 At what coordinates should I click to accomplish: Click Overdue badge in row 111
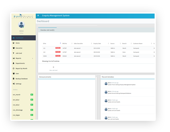coord(58,48)
